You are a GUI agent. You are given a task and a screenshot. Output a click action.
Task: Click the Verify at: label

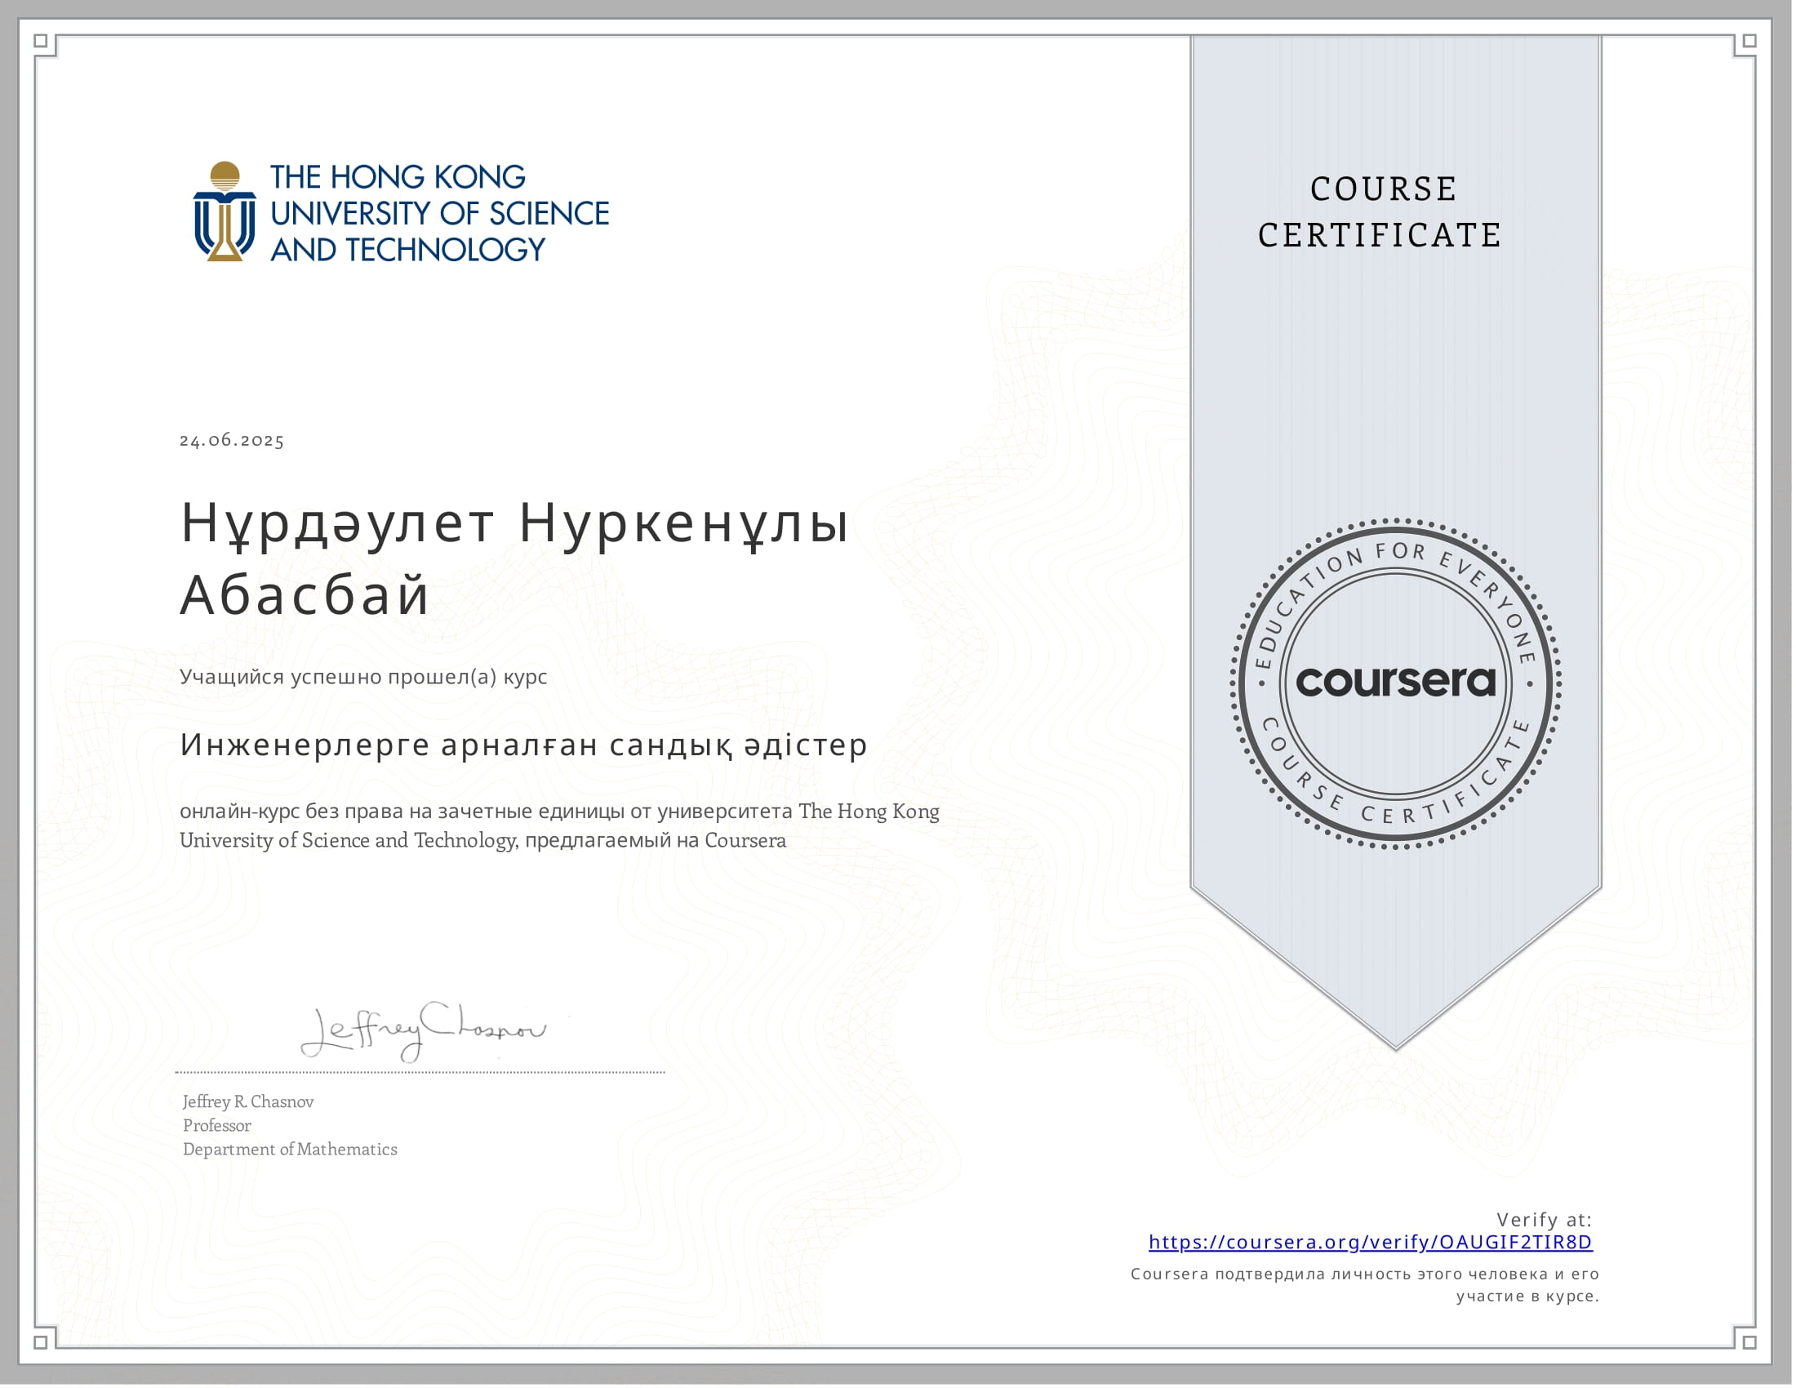point(1544,1220)
